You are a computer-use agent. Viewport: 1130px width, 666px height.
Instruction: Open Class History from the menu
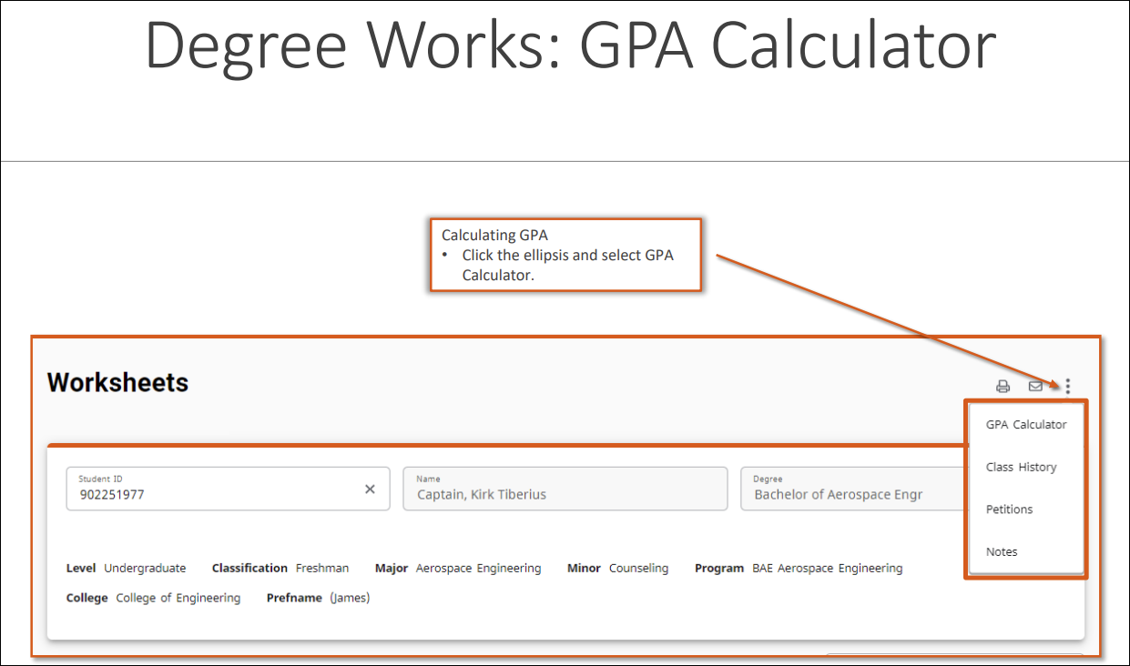(1021, 467)
